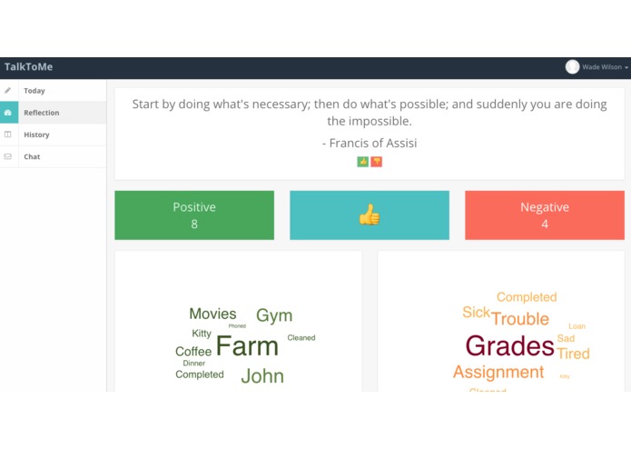The width and height of the screenshot is (631, 449).
Task: Click the large yellow thumbs-up emoji
Action: (370, 215)
